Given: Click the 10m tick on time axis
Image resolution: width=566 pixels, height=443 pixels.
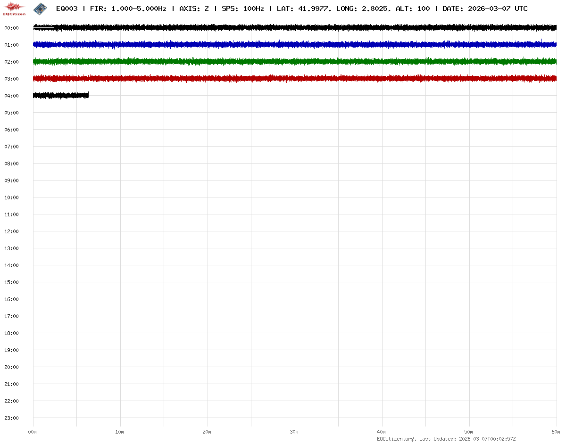Looking at the screenshot, I should [x=120, y=432].
